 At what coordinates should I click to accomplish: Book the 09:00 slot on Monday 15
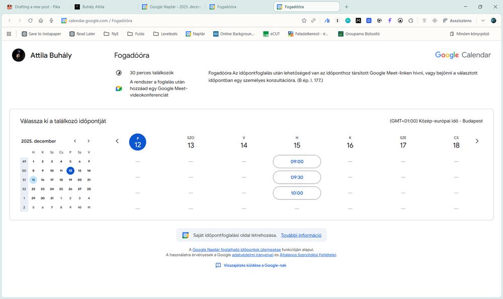point(297,162)
